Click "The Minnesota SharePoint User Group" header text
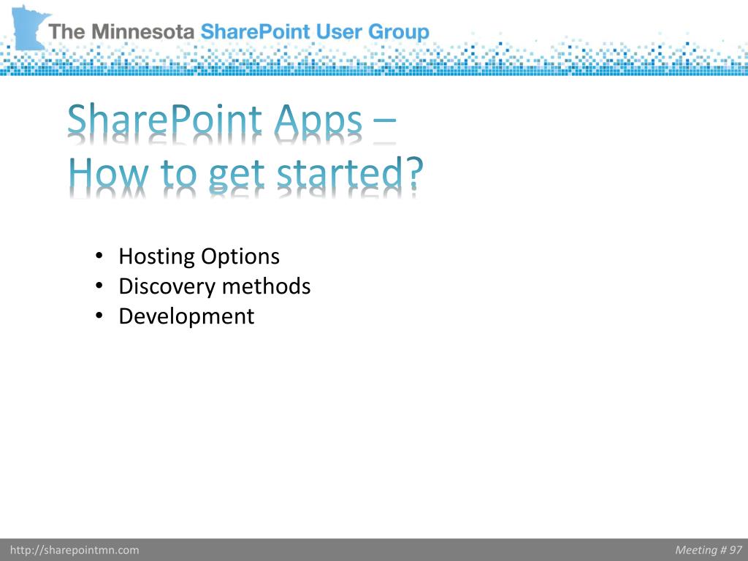 [x=239, y=32]
